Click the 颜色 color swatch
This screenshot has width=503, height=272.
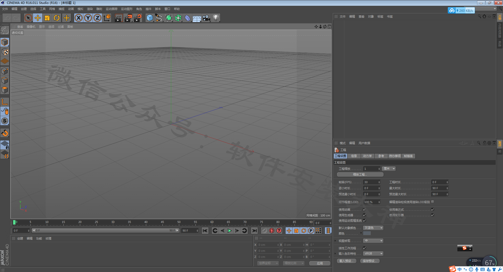pyautogui.click(x=367, y=233)
